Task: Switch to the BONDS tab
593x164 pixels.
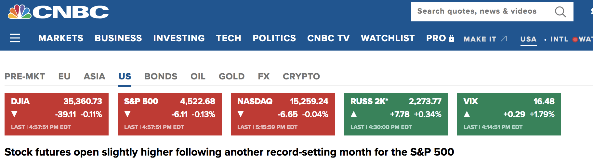Action: [x=161, y=76]
